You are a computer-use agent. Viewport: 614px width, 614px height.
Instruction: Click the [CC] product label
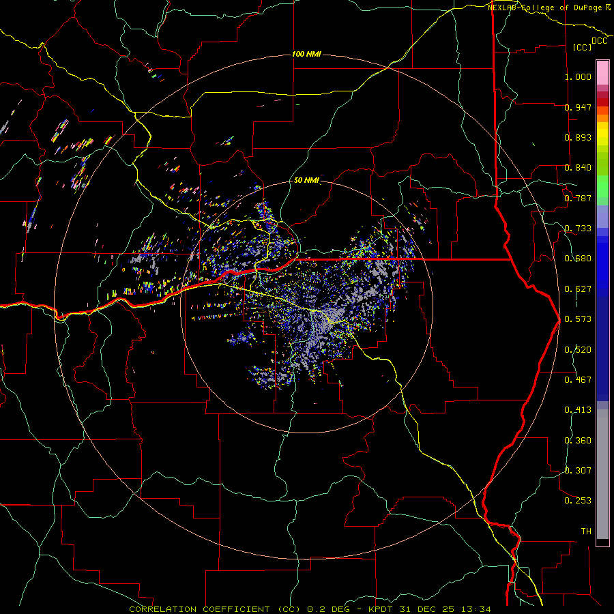point(583,47)
